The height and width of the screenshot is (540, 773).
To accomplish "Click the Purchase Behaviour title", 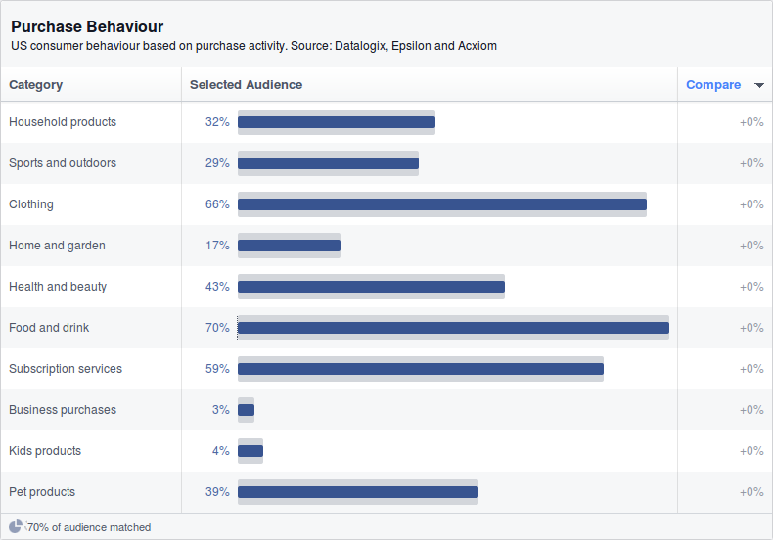I will [87, 26].
